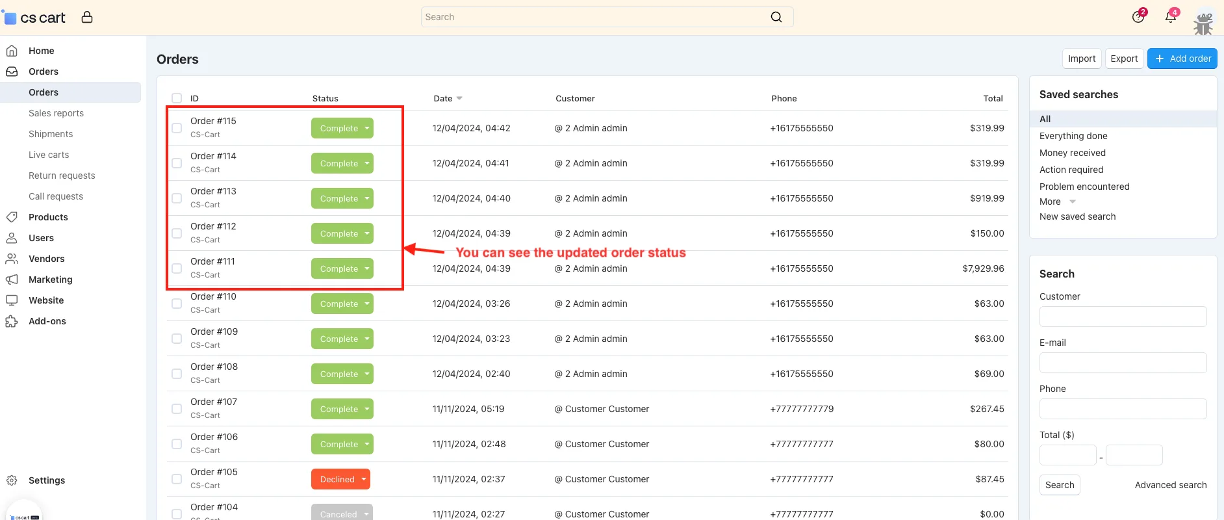Open the Advanced search link

coord(1171,485)
